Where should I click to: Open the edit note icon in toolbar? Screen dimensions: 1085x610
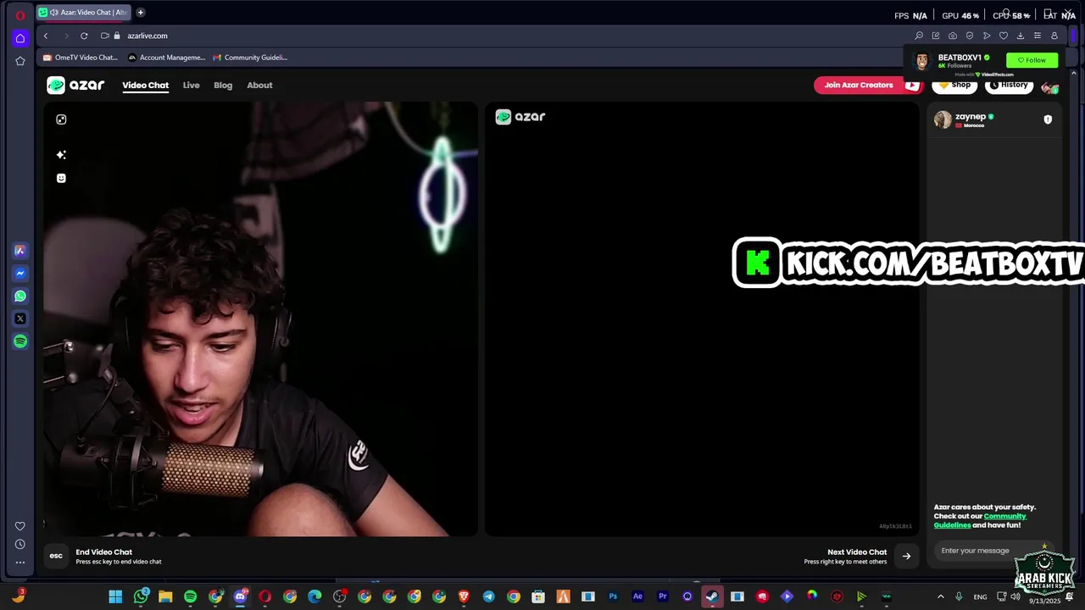click(936, 36)
